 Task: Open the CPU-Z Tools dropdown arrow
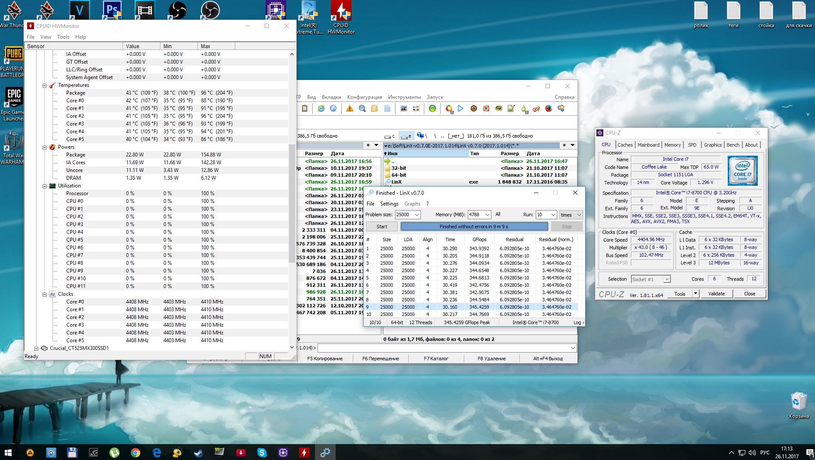695,294
